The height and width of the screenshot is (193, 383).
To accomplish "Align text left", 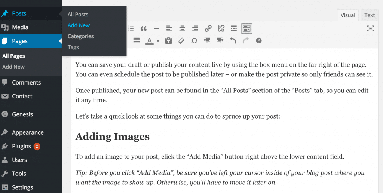I will coord(169,28).
